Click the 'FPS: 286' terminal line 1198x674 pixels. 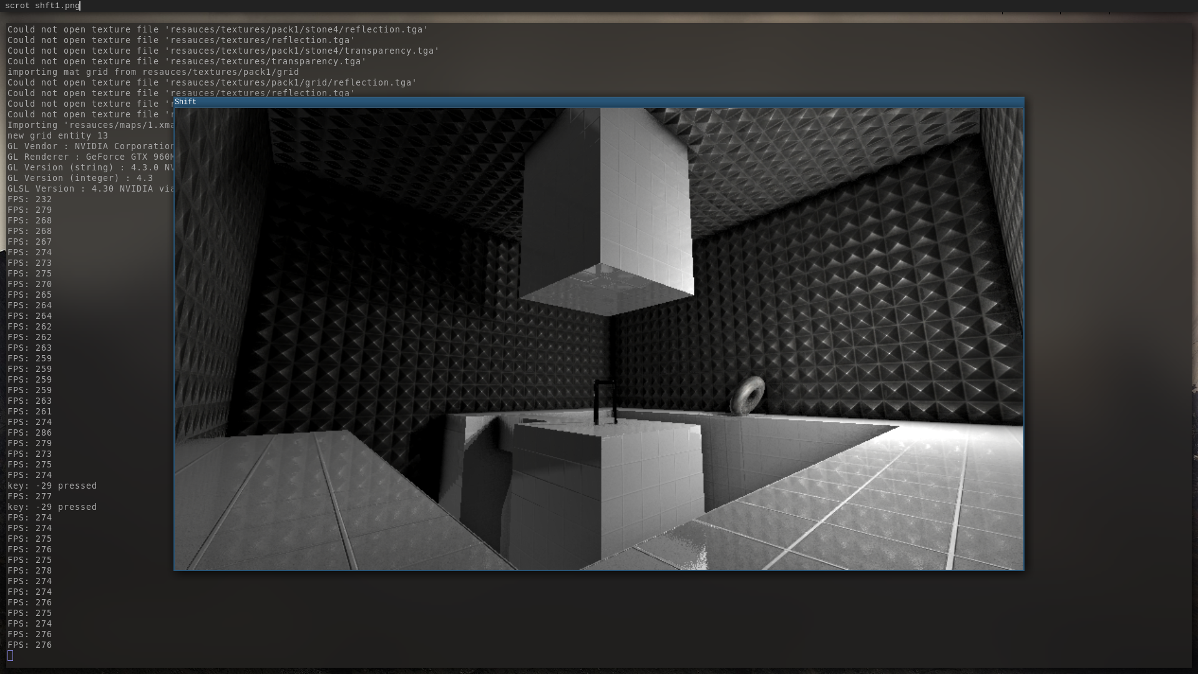point(30,433)
